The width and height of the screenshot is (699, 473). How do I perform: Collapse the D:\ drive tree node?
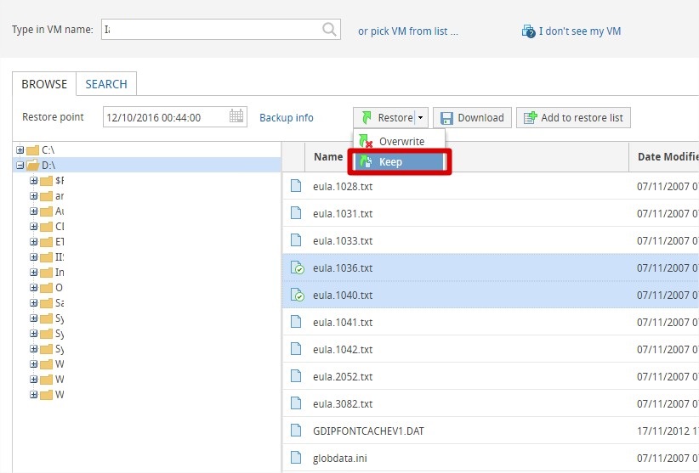(x=20, y=165)
